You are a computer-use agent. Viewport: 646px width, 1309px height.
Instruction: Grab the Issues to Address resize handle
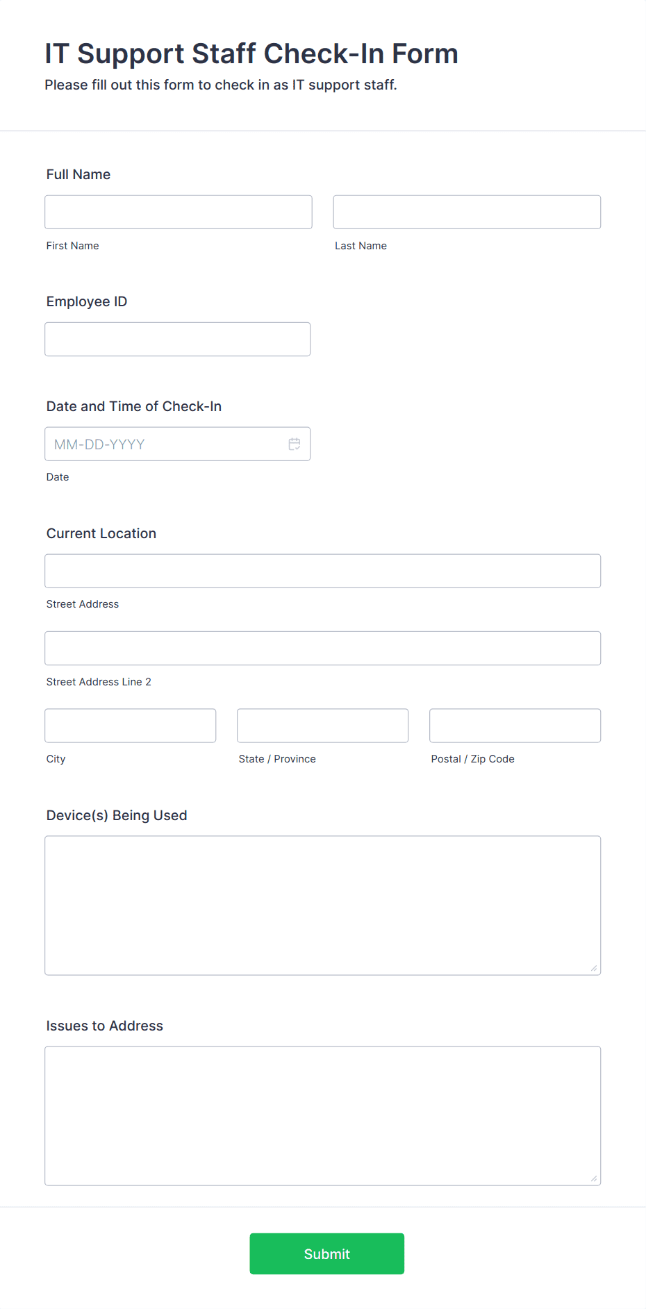click(594, 1178)
